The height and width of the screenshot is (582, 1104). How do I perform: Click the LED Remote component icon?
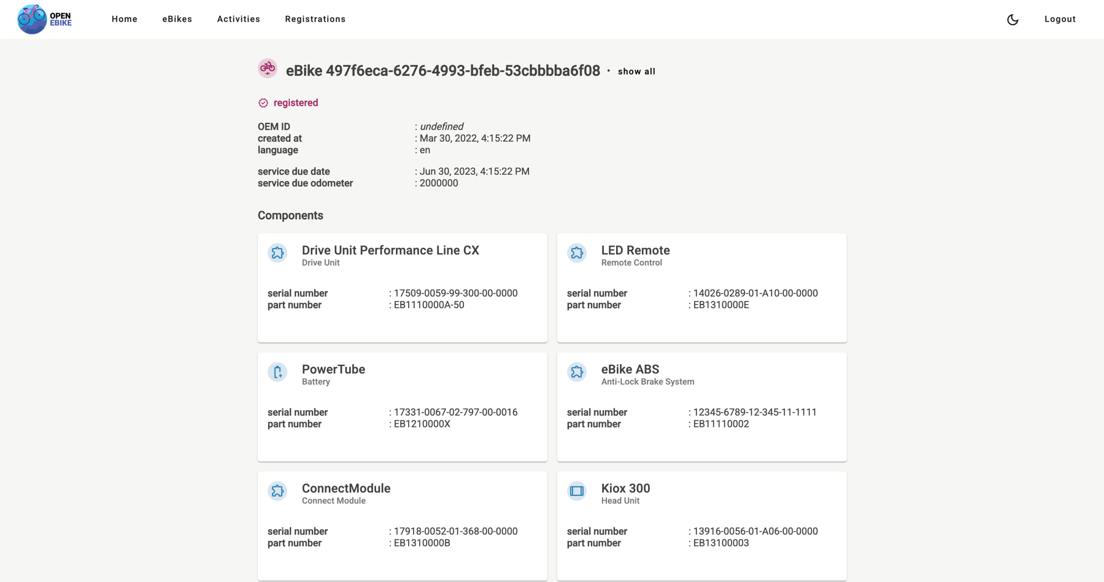click(577, 252)
